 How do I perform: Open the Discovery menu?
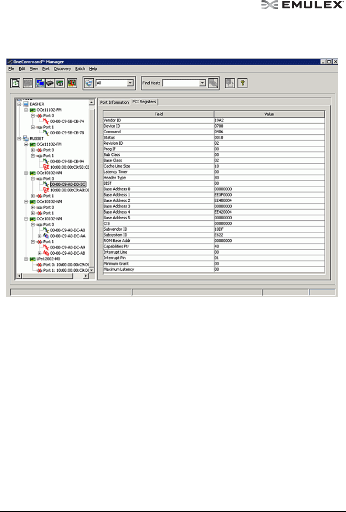[x=62, y=69]
